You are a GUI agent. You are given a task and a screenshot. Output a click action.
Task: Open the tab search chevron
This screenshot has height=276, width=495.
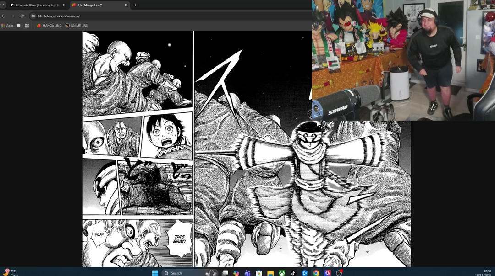coord(3,5)
